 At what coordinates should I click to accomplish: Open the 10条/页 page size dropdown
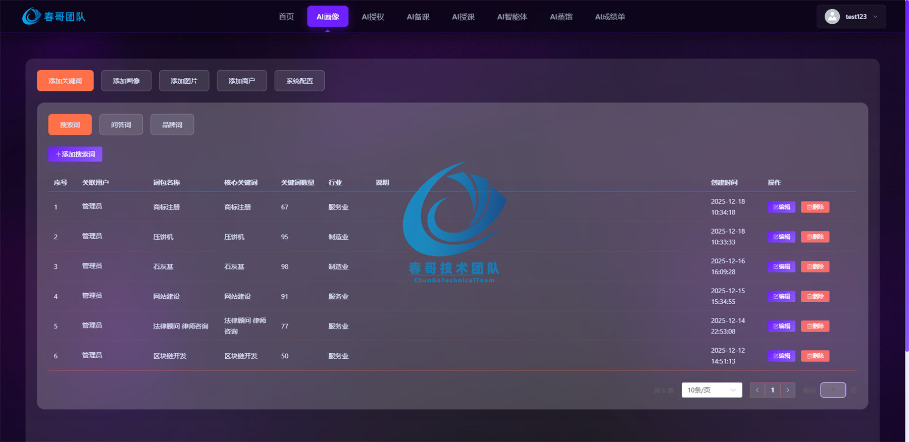click(712, 390)
